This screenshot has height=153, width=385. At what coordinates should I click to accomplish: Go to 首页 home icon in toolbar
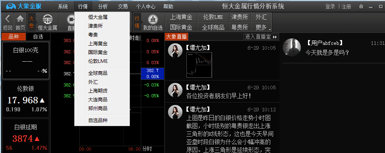20,19
